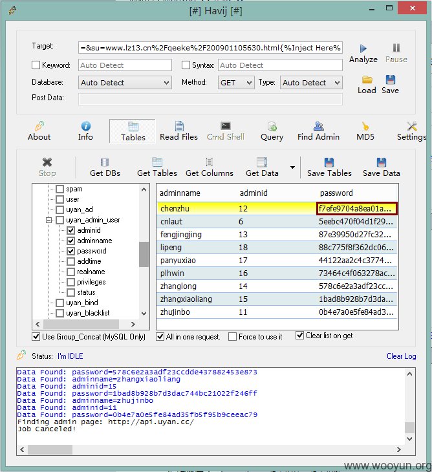The image size is (432, 472).
Task: Uncheck the adminid column checkbox
Action: point(70,231)
